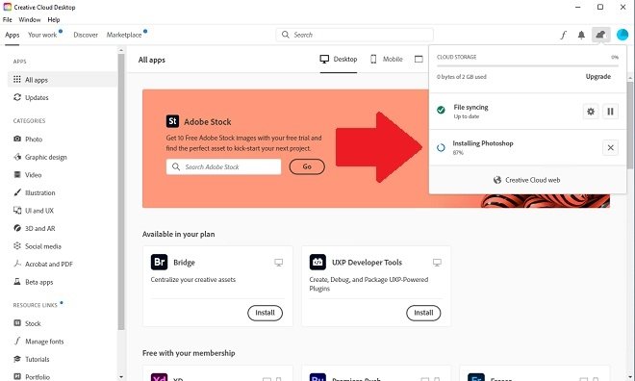Select All apps in sidebar
The image size is (635, 381).
pos(63,80)
